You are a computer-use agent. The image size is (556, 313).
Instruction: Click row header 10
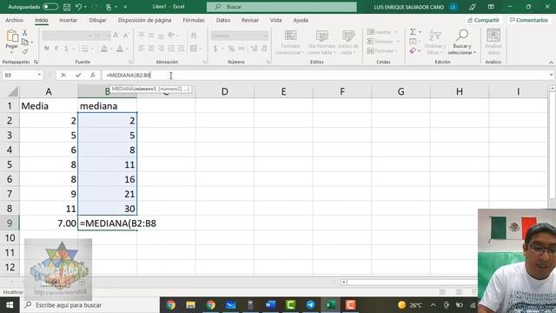(x=10, y=237)
